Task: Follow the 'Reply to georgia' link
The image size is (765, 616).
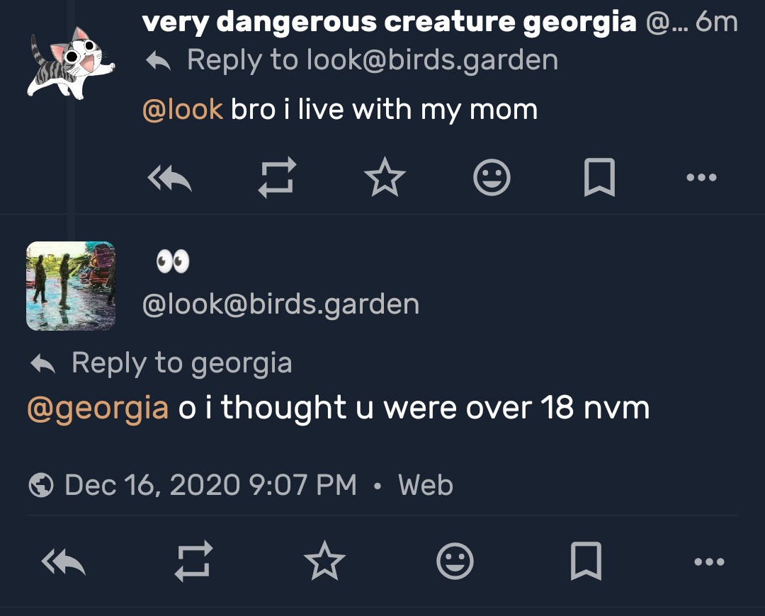Action: (181, 363)
